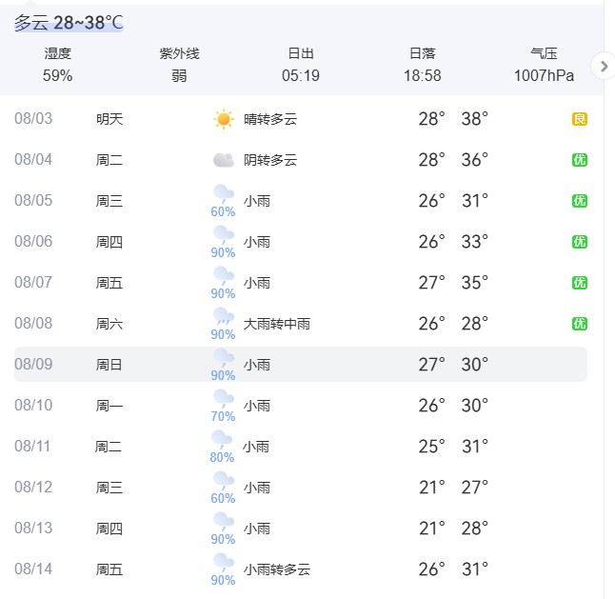
Task: Select the 08/04 date
Action: point(33,160)
